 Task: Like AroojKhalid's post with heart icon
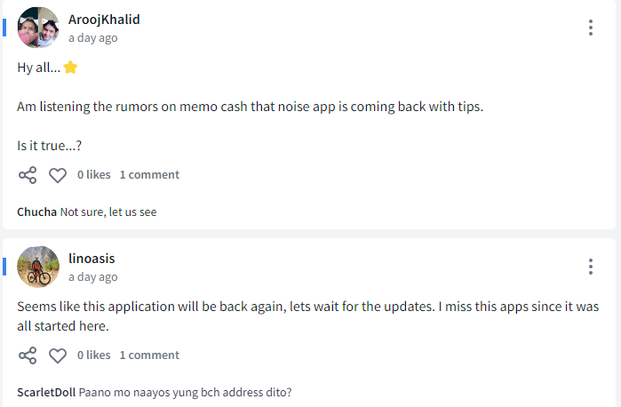(x=58, y=175)
